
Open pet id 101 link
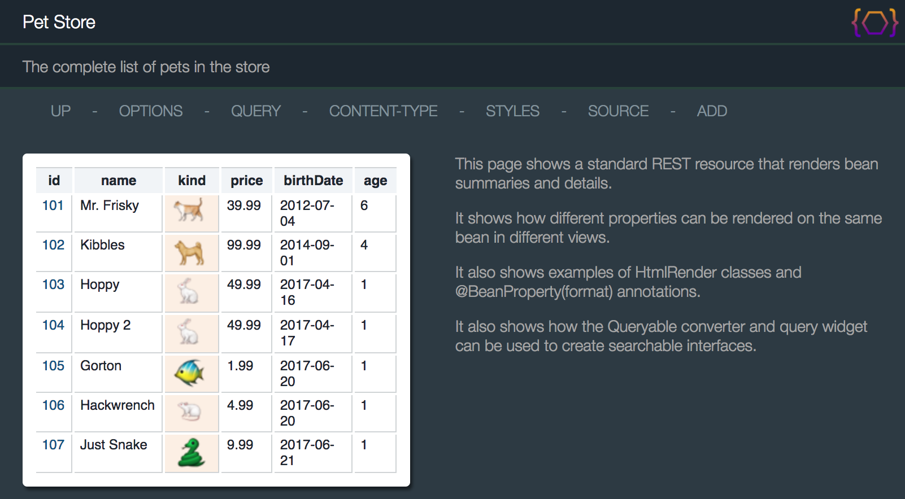[53, 205]
